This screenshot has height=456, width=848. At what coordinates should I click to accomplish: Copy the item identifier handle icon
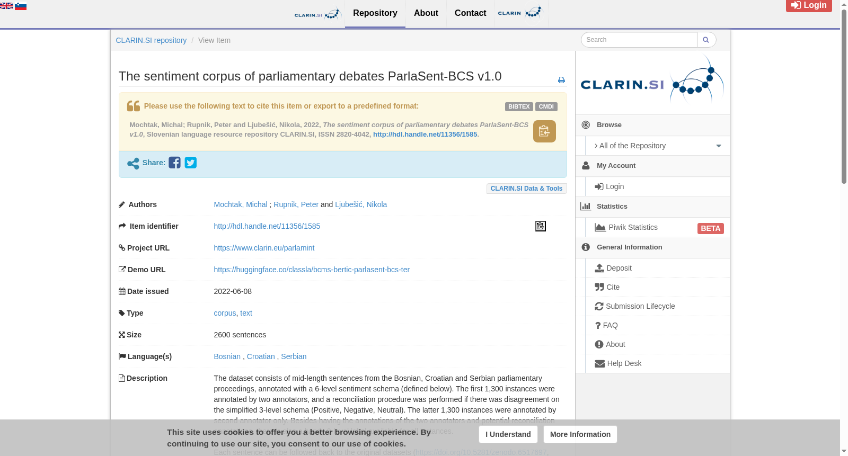(541, 226)
